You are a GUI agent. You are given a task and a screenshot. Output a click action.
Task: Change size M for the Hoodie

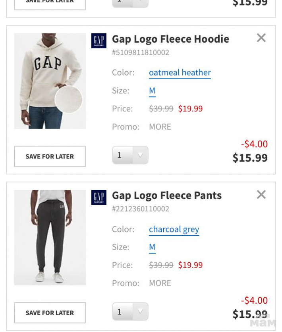click(152, 90)
